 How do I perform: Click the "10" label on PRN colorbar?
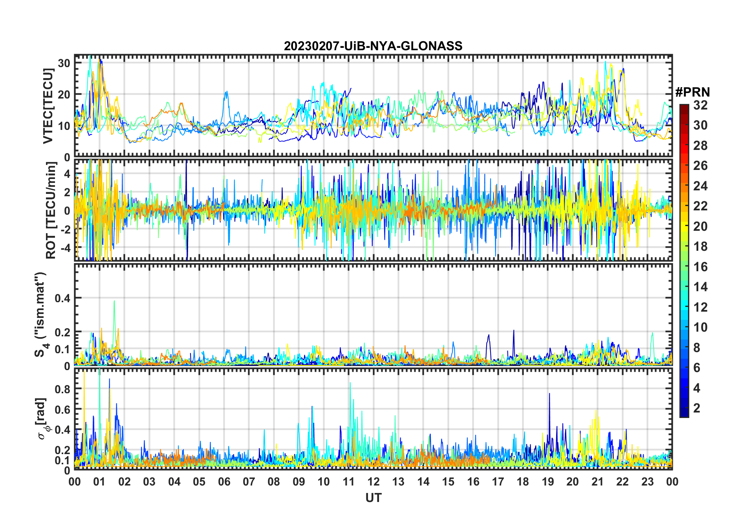(x=701, y=327)
